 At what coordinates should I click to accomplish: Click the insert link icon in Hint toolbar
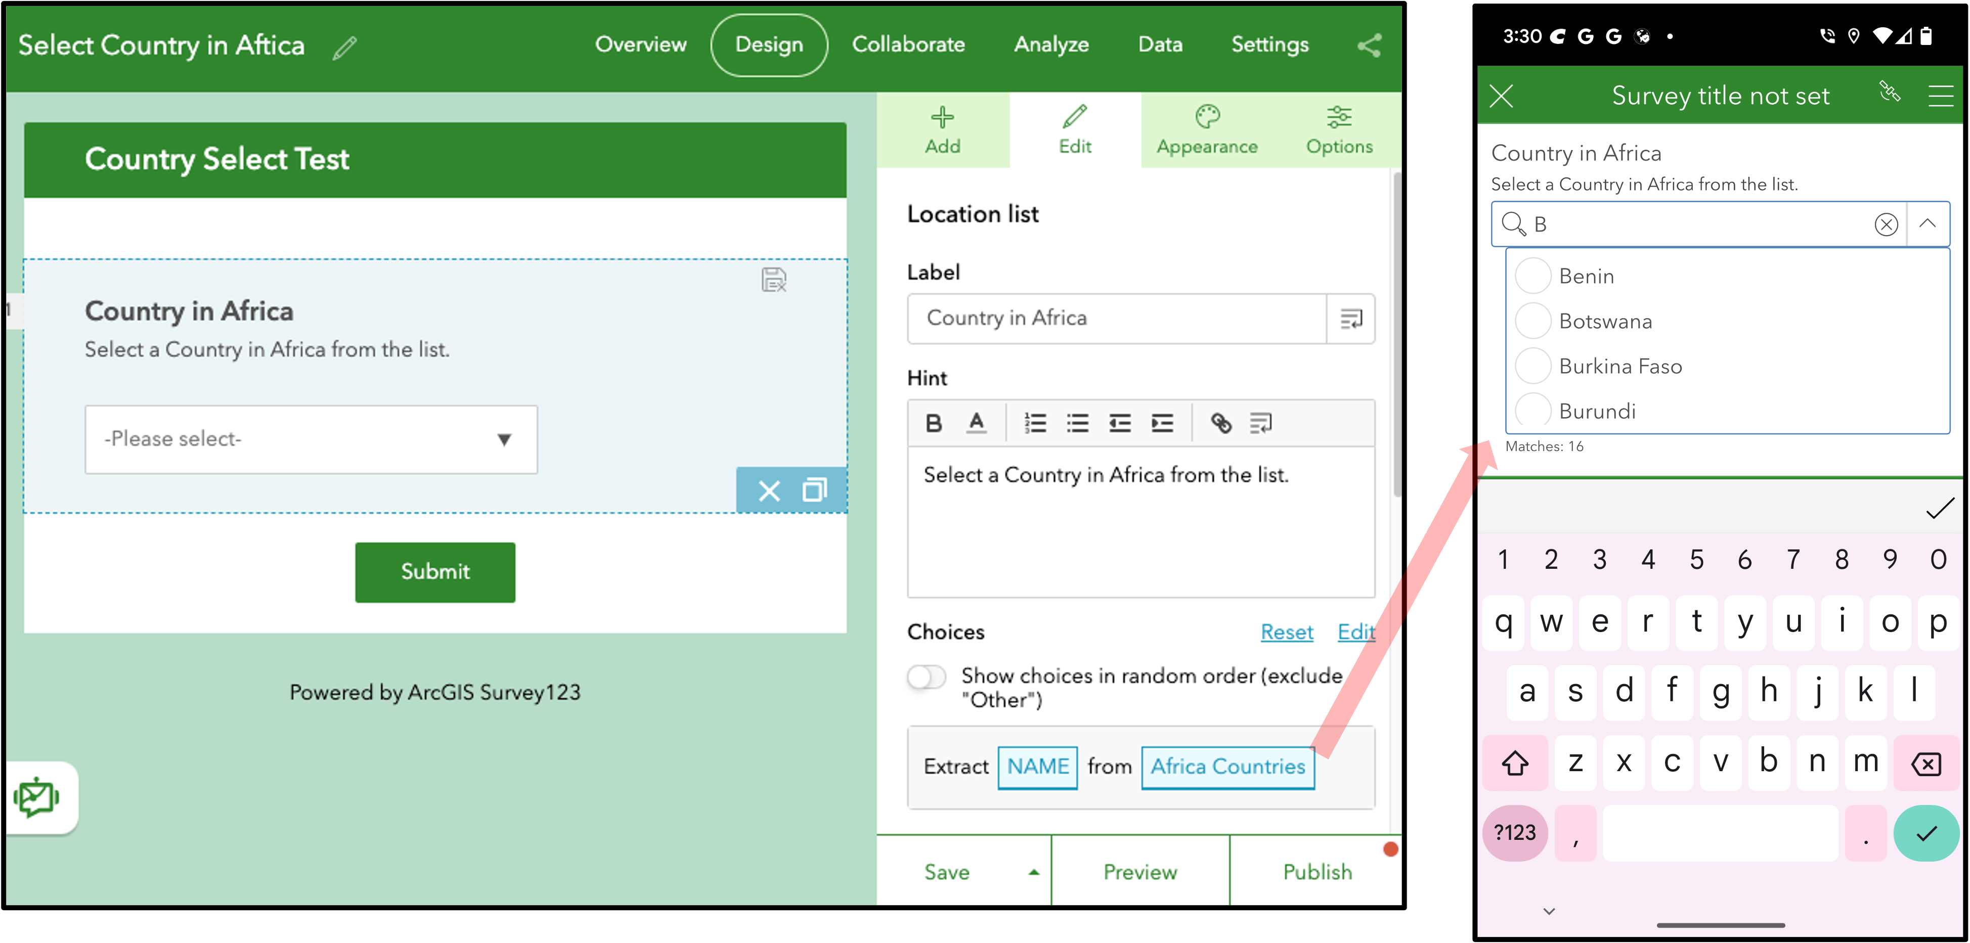click(x=1220, y=423)
